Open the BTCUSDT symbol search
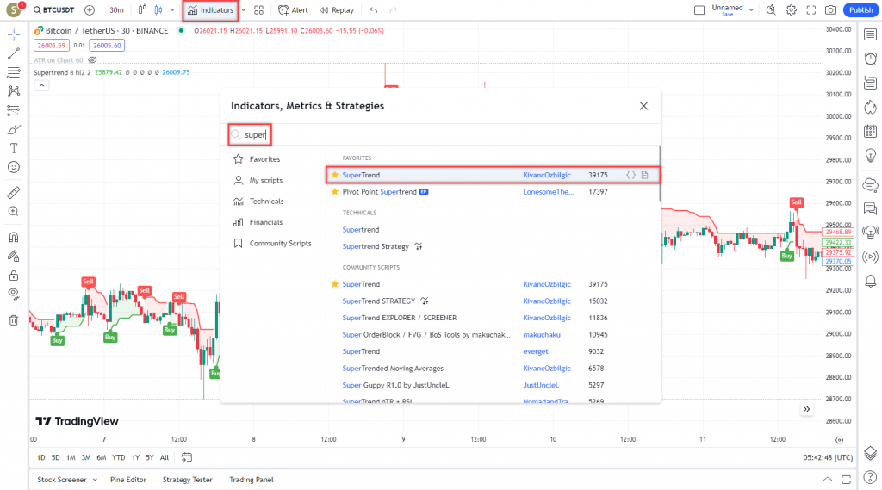This screenshot has width=882, height=490. (53, 10)
